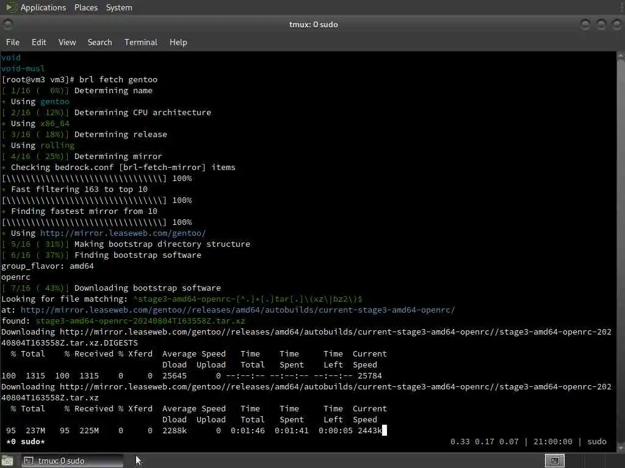
Task: Click the load averages '0.33 0.17 0.07'
Action: tap(484, 442)
